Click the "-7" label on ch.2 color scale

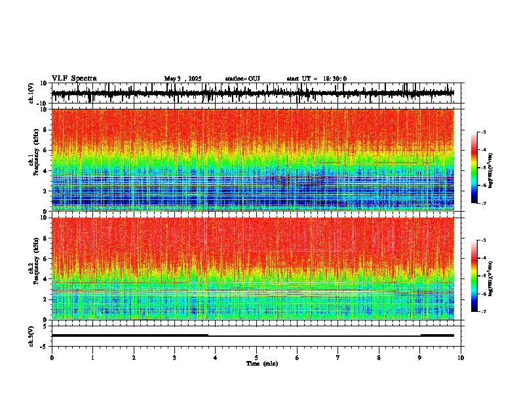484,311
